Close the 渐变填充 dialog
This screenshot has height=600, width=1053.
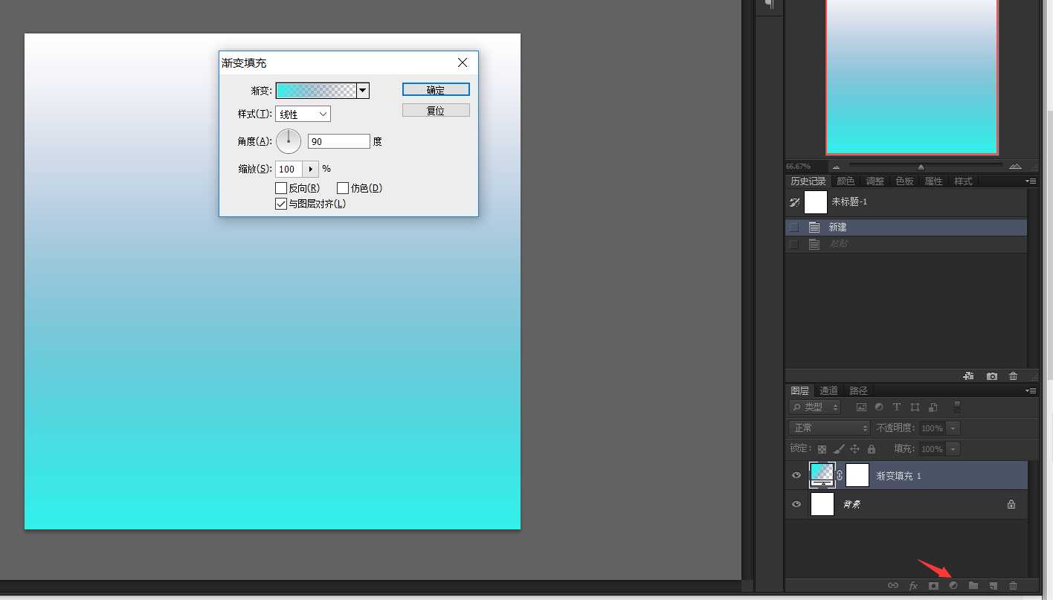coord(463,62)
